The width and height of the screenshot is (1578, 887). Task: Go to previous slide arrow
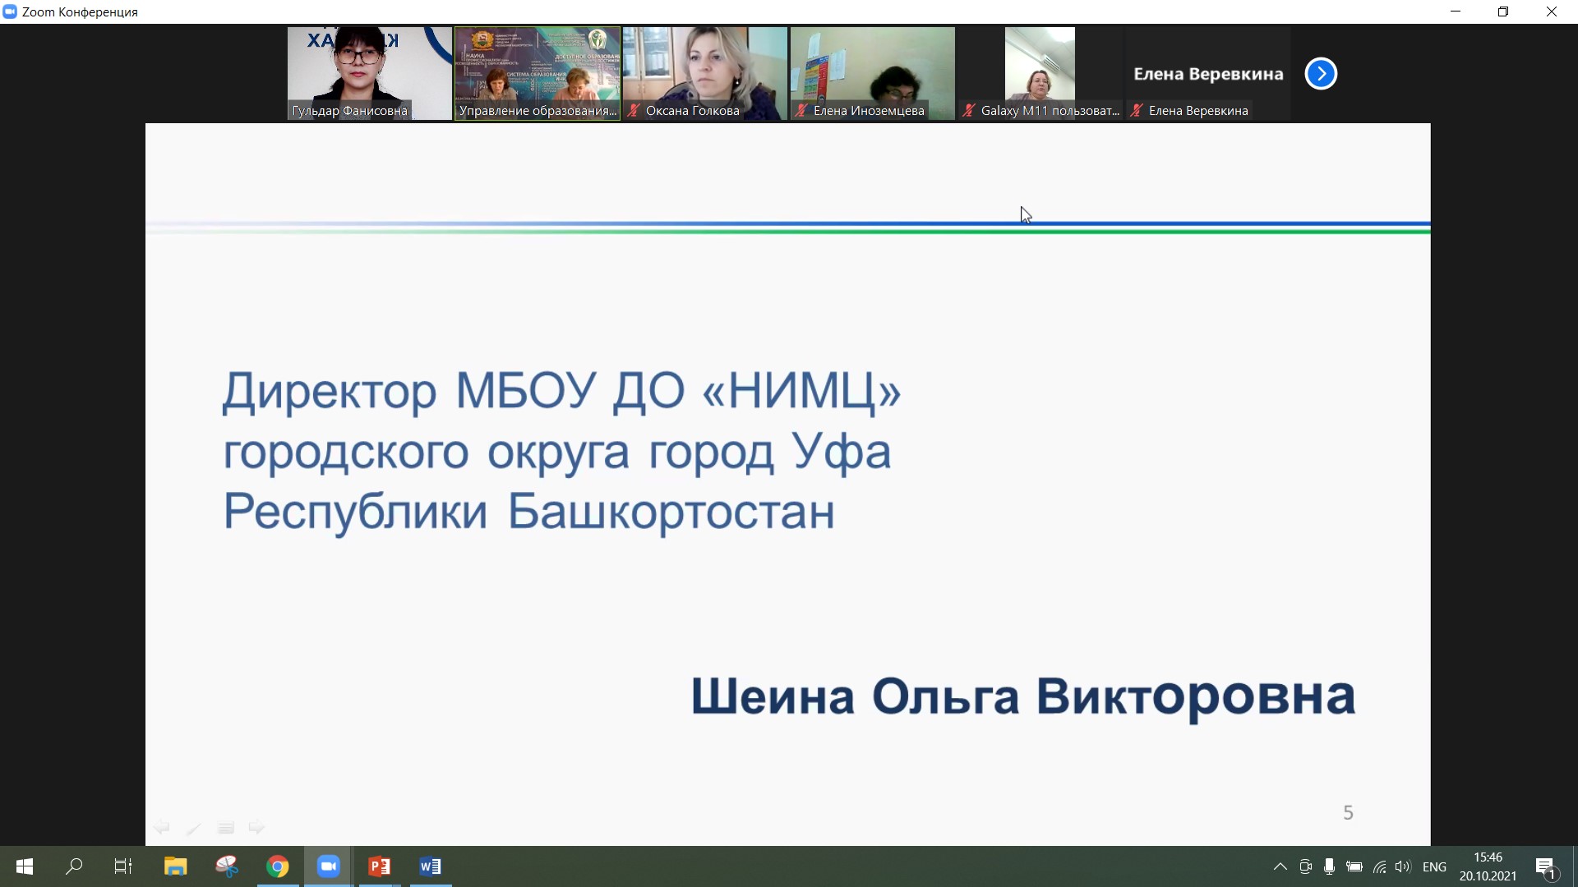pyautogui.click(x=162, y=827)
